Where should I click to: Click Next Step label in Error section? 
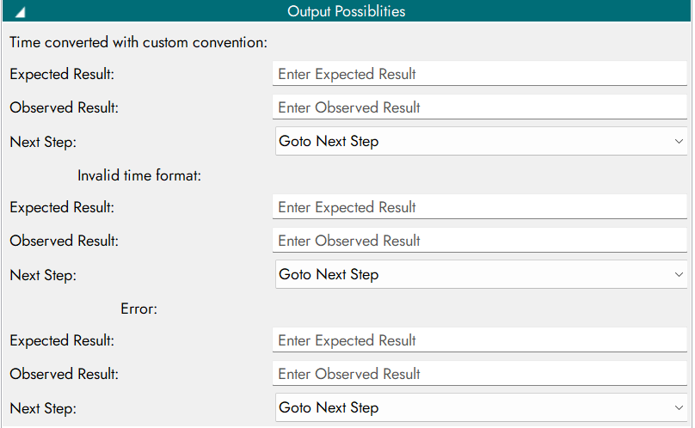[x=43, y=408]
